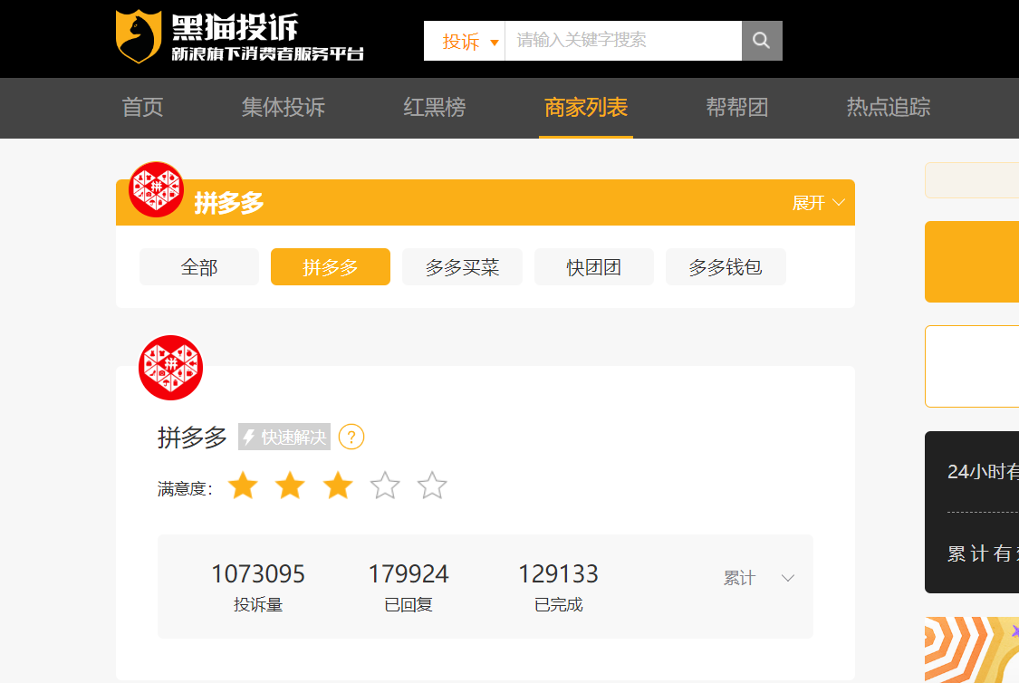This screenshot has width=1019, height=683.
Task: Select the 商家列表 nav tab
Action: point(585,107)
